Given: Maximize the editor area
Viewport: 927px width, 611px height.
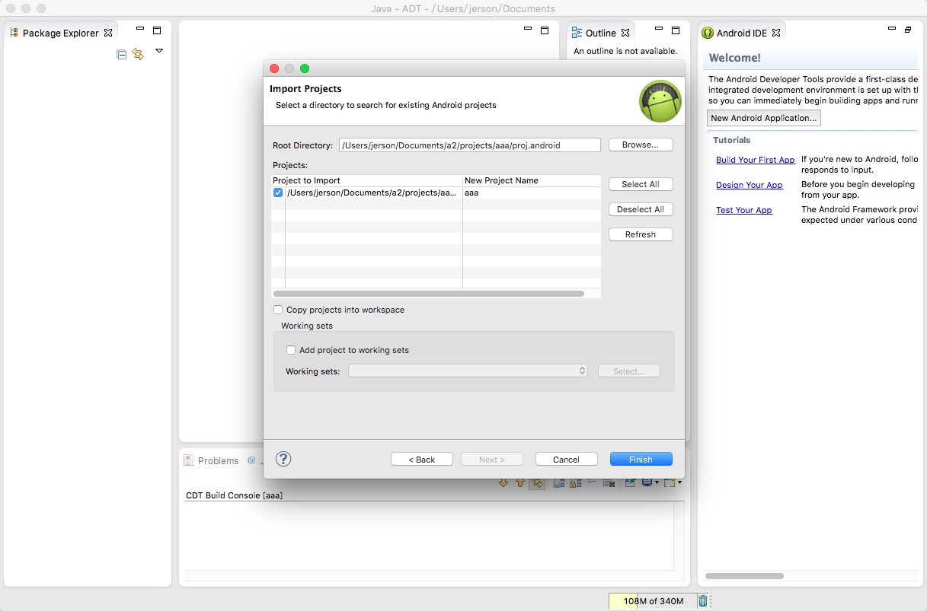Looking at the screenshot, I should (x=545, y=30).
